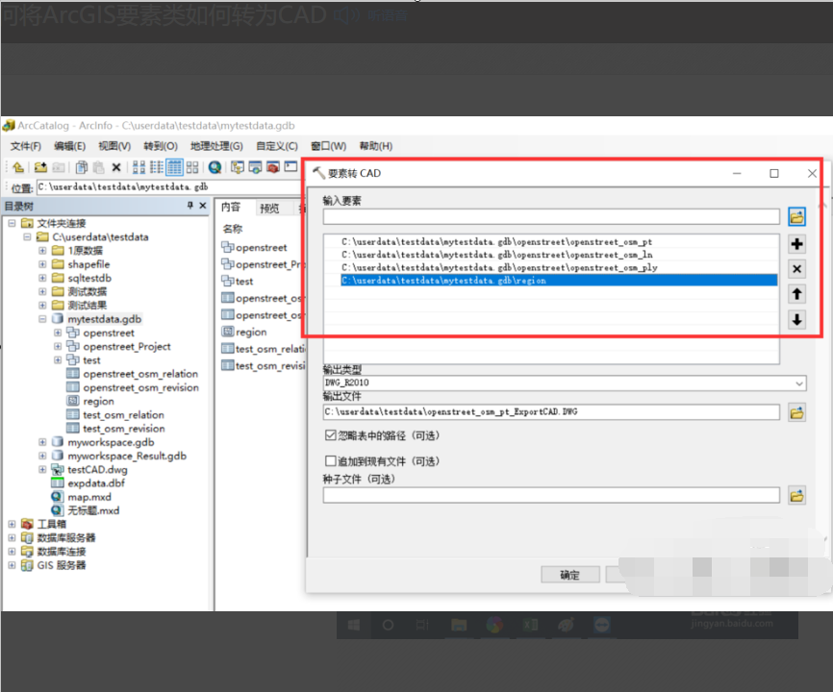Image resolution: width=833 pixels, height=692 pixels.
Task: Open the 帮助(H) menu
Action: (376, 146)
